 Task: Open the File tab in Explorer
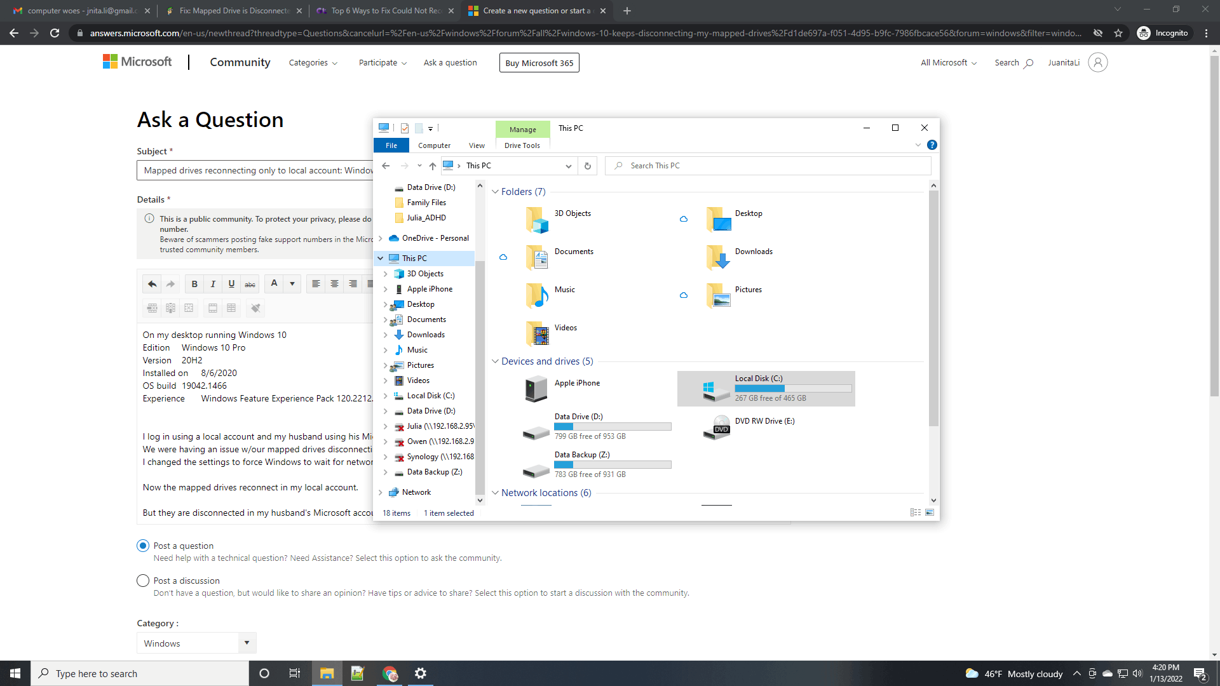(391, 145)
